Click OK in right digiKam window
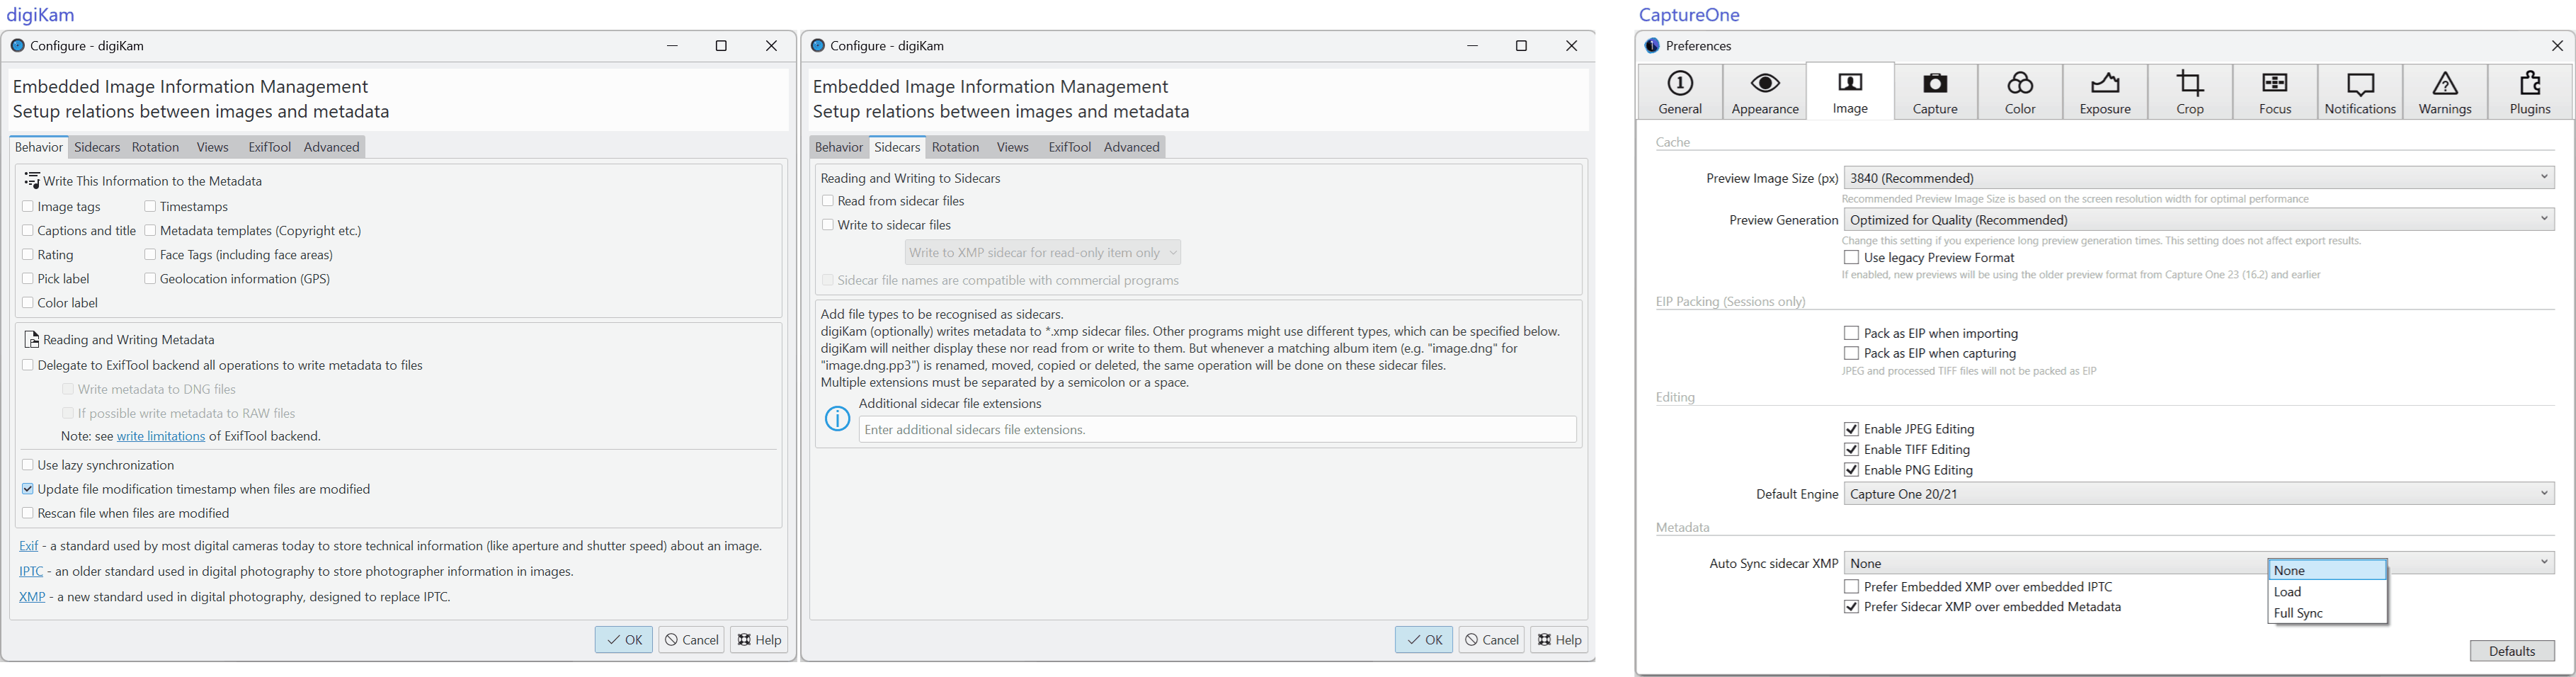This screenshot has width=2576, height=677. coord(1424,640)
